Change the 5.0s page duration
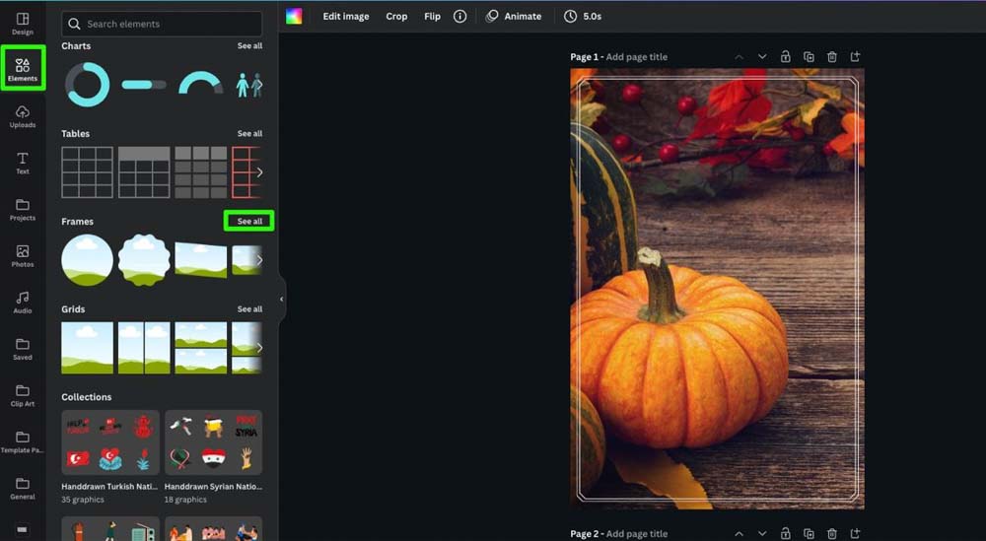Viewport: 986px width, 541px height. 583,17
